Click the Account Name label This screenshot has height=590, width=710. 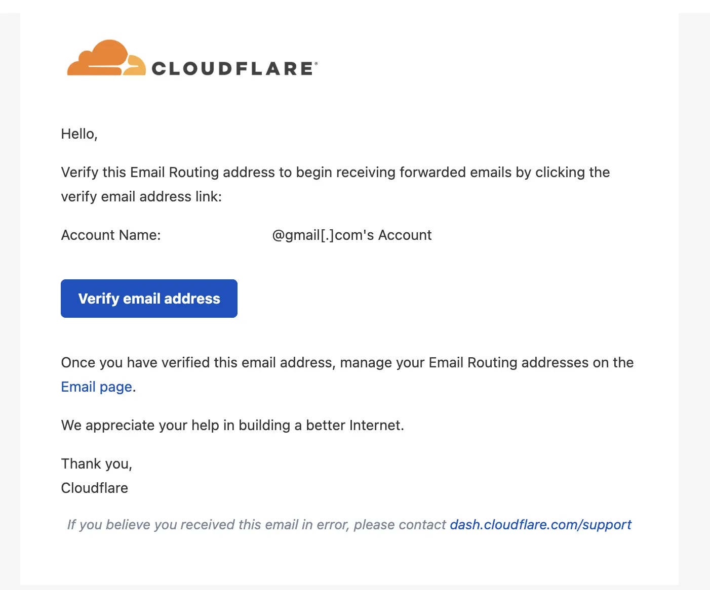pos(110,235)
